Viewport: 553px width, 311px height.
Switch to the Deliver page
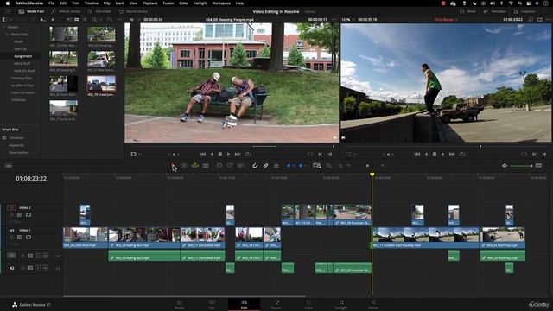373,305
